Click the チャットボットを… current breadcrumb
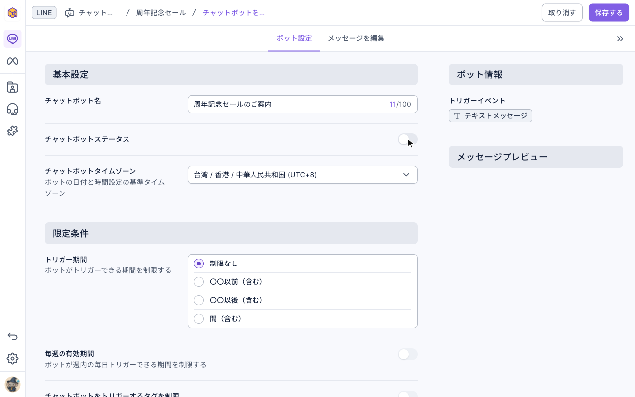This screenshot has height=397, width=635. tap(234, 13)
